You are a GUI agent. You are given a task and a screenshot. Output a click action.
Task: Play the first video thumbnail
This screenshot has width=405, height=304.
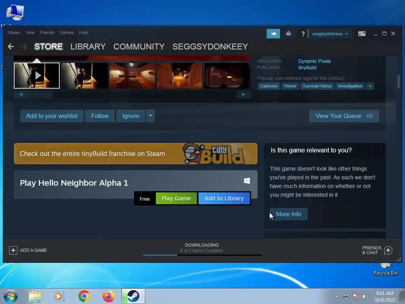pyautogui.click(x=37, y=76)
